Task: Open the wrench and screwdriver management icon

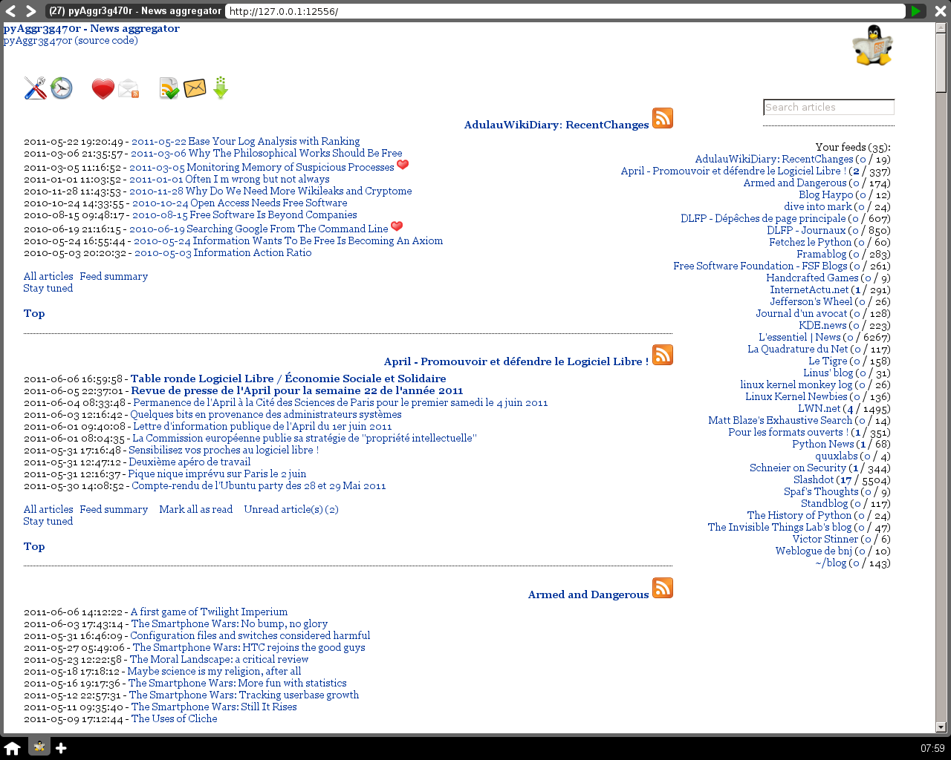Action: click(35, 88)
